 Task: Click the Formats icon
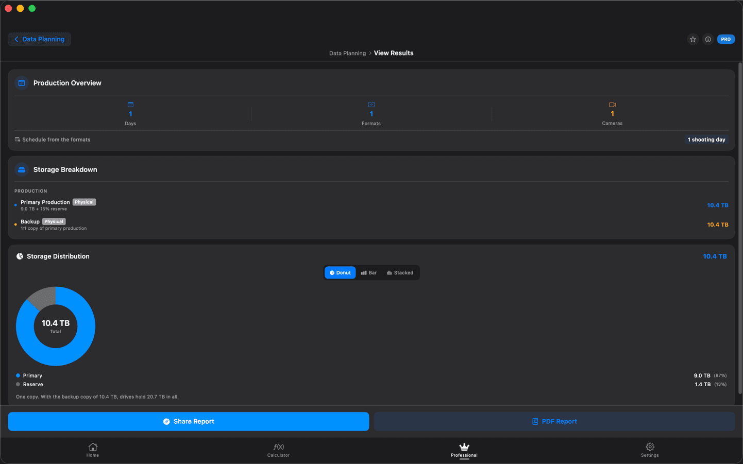(x=371, y=105)
